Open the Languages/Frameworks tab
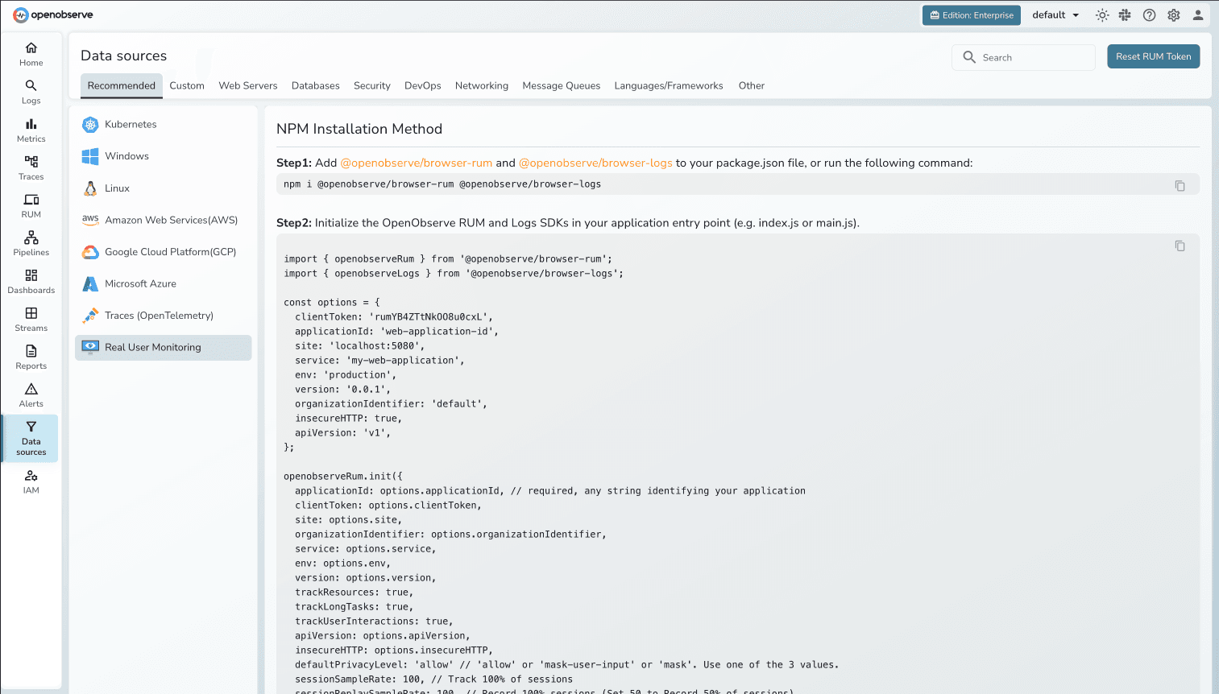This screenshot has height=694, width=1219. click(669, 85)
